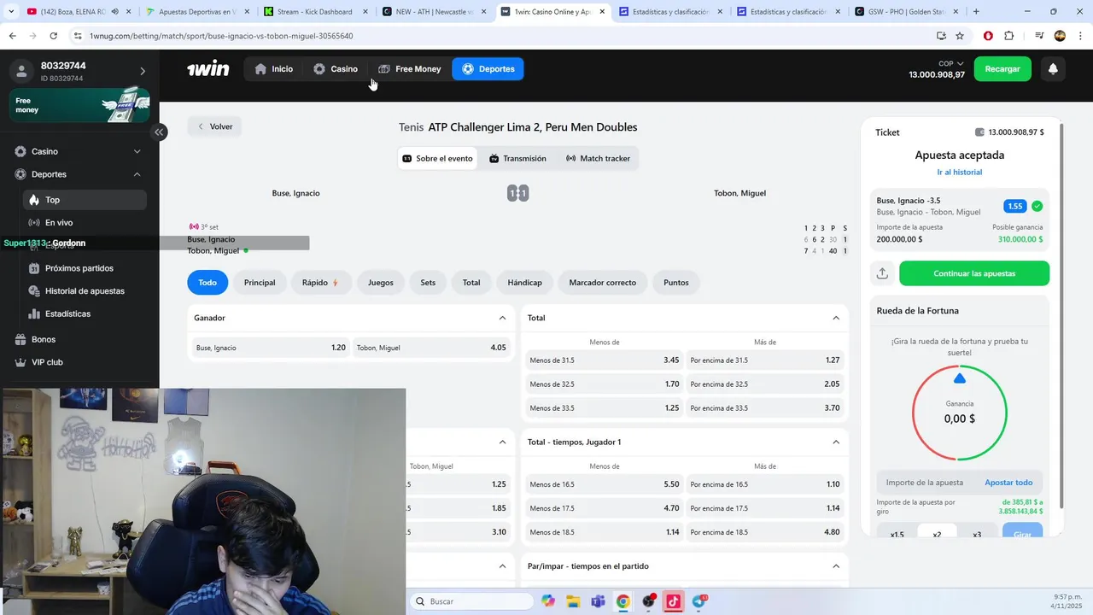The height and width of the screenshot is (615, 1093).
Task: Open File Explorer from taskbar
Action: tap(573, 601)
